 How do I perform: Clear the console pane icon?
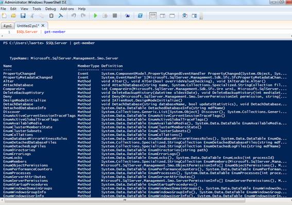(x=61, y=15)
